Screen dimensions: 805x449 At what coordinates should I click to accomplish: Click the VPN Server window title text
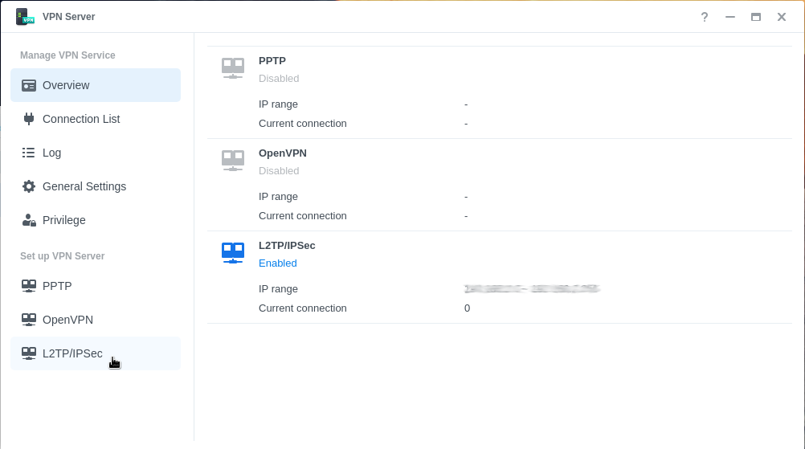(x=69, y=17)
